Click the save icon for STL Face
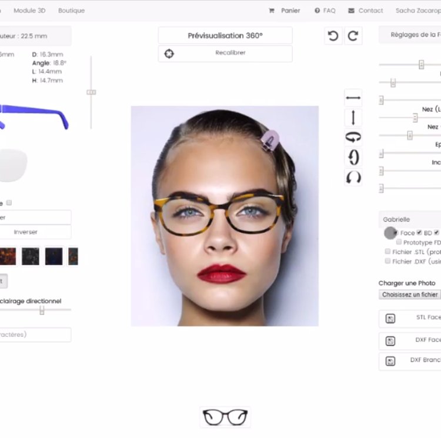This screenshot has width=441, height=438. point(390,319)
